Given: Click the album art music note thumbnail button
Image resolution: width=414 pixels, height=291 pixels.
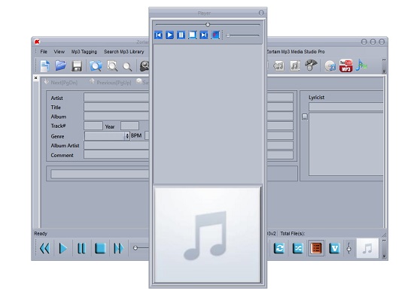Looking at the screenshot, I should [367, 248].
